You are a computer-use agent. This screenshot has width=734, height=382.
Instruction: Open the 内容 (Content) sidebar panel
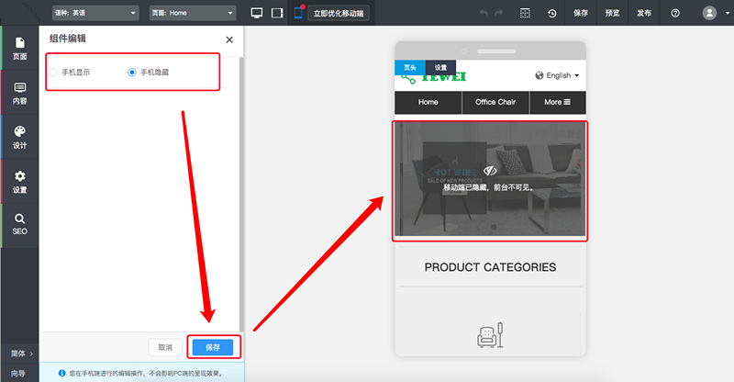(x=19, y=93)
